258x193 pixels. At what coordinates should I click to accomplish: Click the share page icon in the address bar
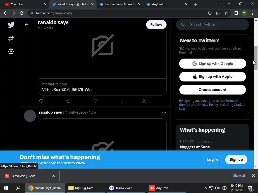(x=218, y=13)
